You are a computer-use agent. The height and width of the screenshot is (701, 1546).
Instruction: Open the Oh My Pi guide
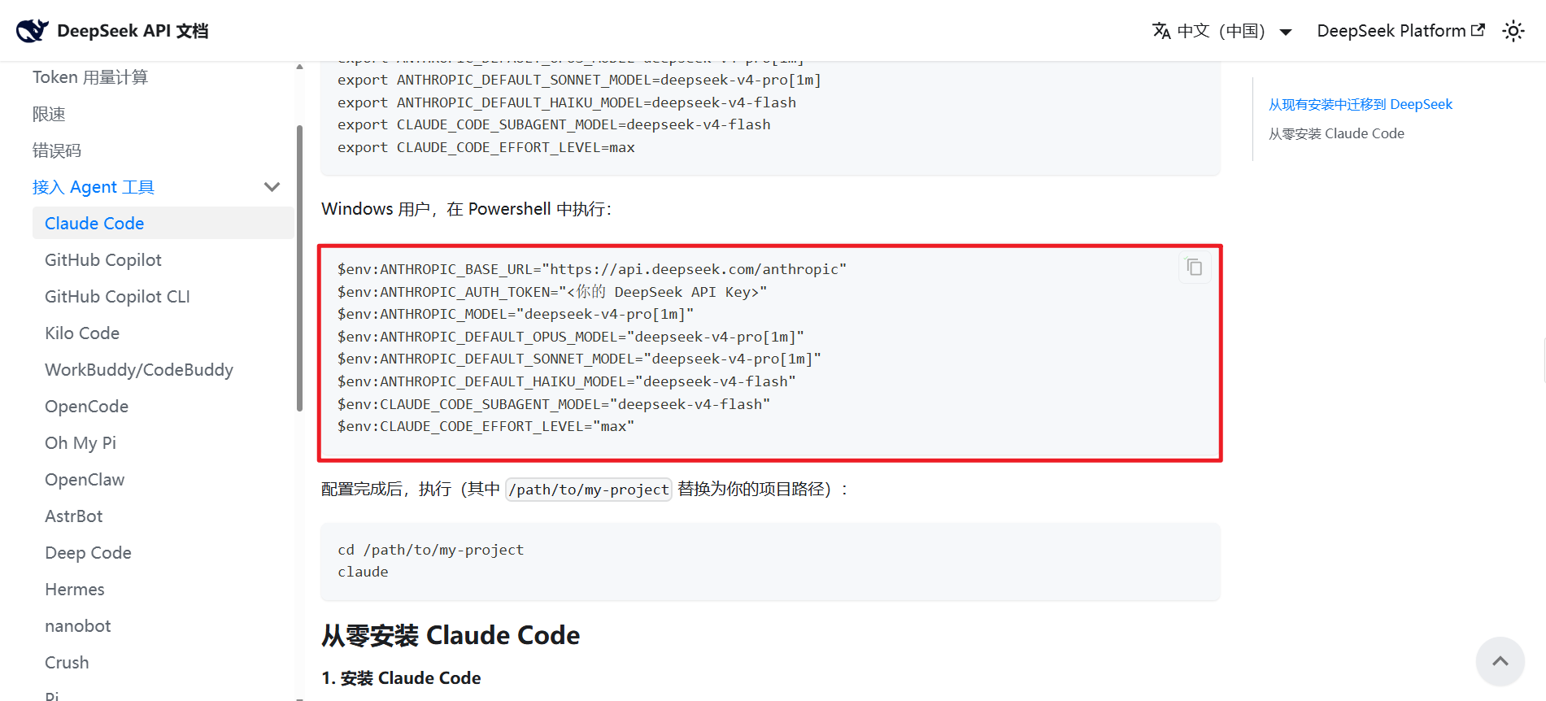tap(81, 442)
